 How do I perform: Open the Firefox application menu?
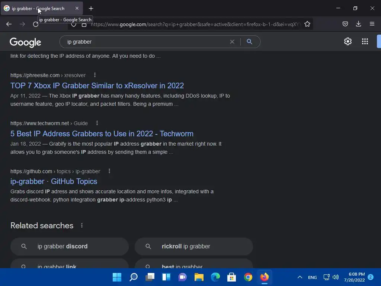pyautogui.click(x=372, y=24)
